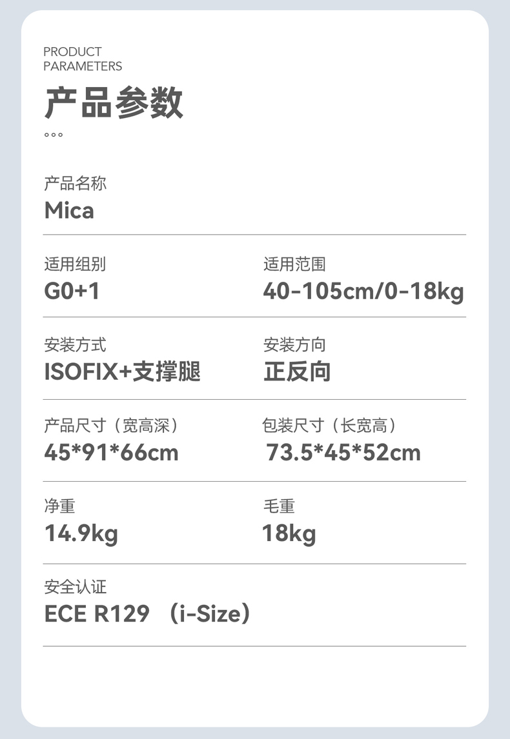Click the 40-105cm/0-18kg range value
The width and height of the screenshot is (510, 739).
(x=363, y=291)
